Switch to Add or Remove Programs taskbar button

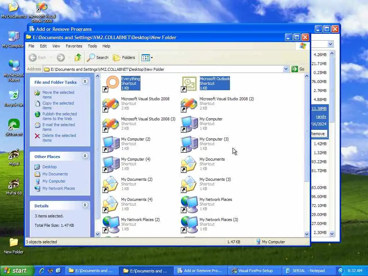pos(200,271)
